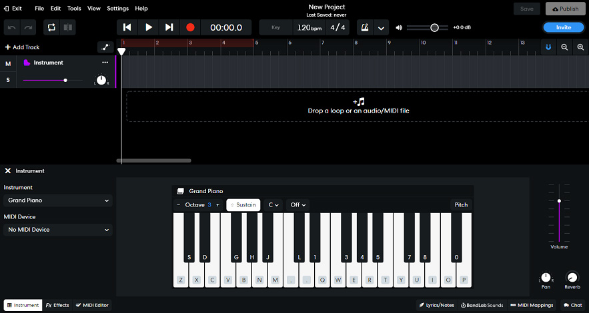
Task: Mute master volume with the speaker icon
Action: click(399, 27)
